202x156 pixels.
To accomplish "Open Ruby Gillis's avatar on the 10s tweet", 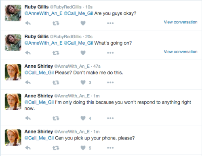I will 13,13.
